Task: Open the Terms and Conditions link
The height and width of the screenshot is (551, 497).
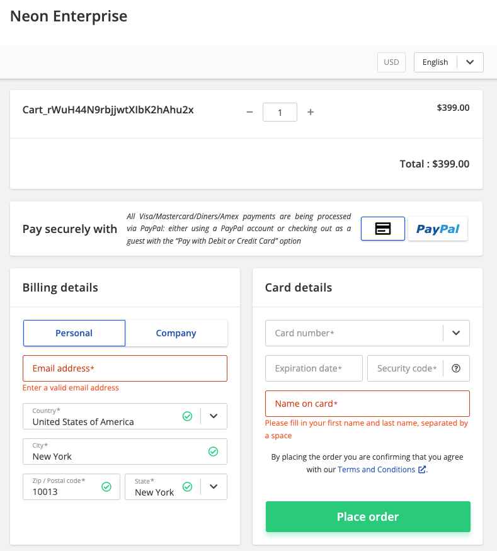Action: click(376, 470)
